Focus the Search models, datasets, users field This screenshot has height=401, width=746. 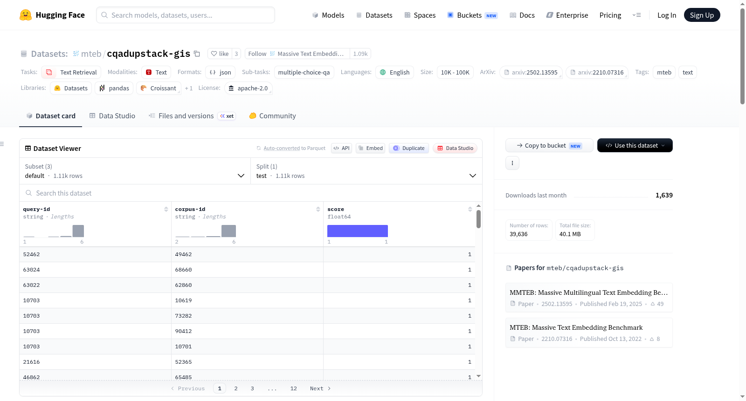click(186, 15)
